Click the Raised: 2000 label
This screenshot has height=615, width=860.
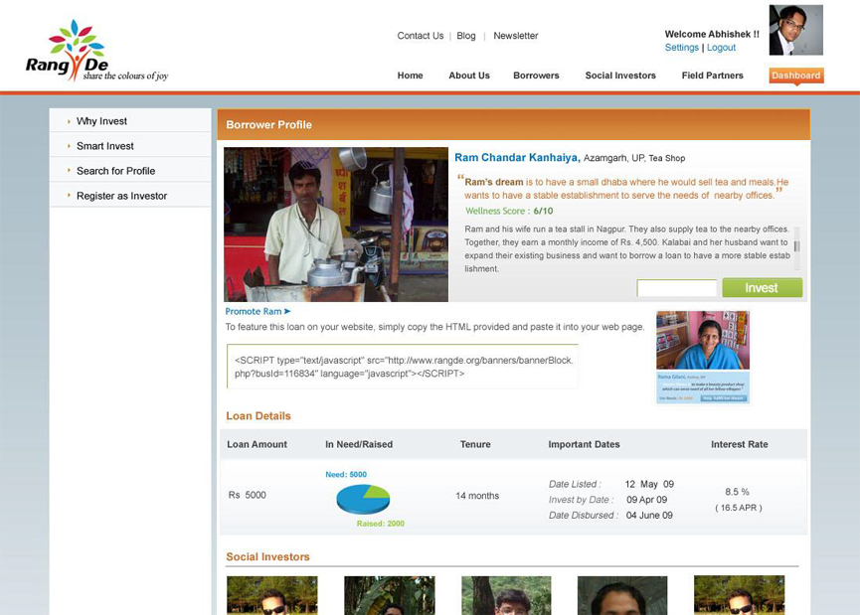click(x=381, y=524)
